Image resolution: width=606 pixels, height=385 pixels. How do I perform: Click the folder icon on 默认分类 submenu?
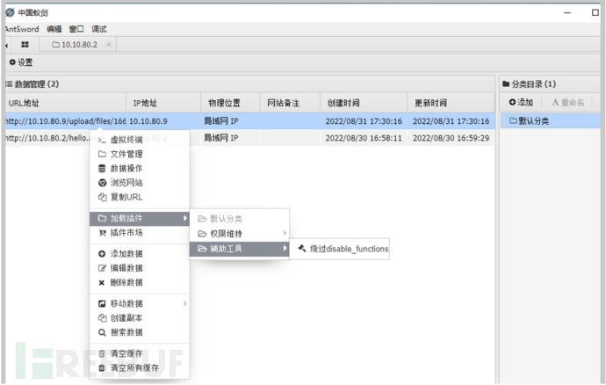pyautogui.click(x=202, y=219)
